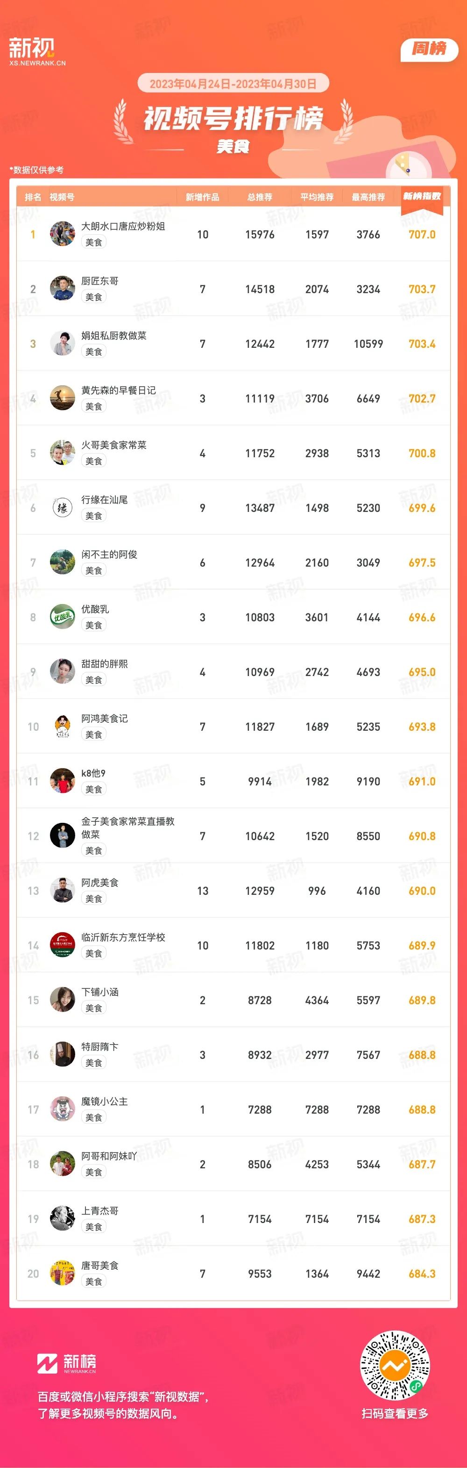Select the 新榜指数 column header
The height and width of the screenshot is (1468, 467).
click(x=422, y=197)
